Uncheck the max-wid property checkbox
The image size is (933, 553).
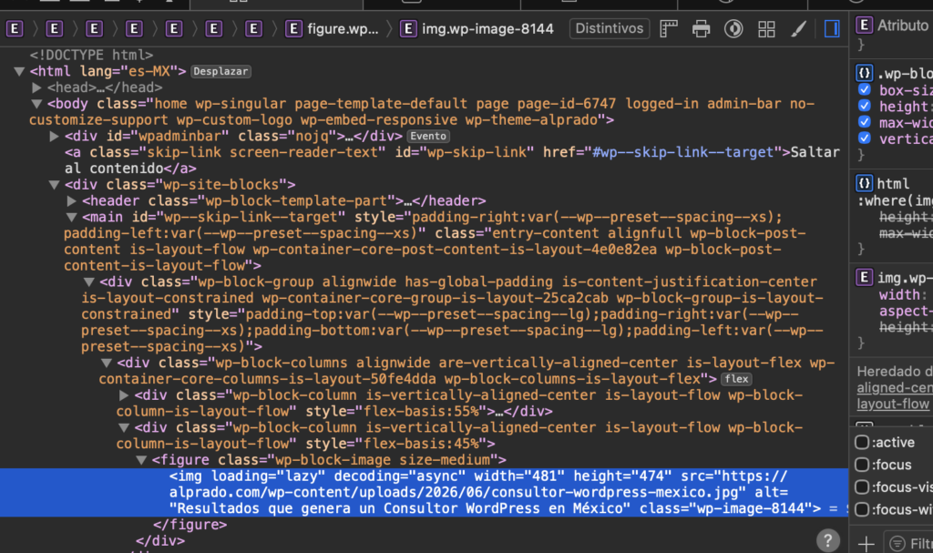(865, 122)
